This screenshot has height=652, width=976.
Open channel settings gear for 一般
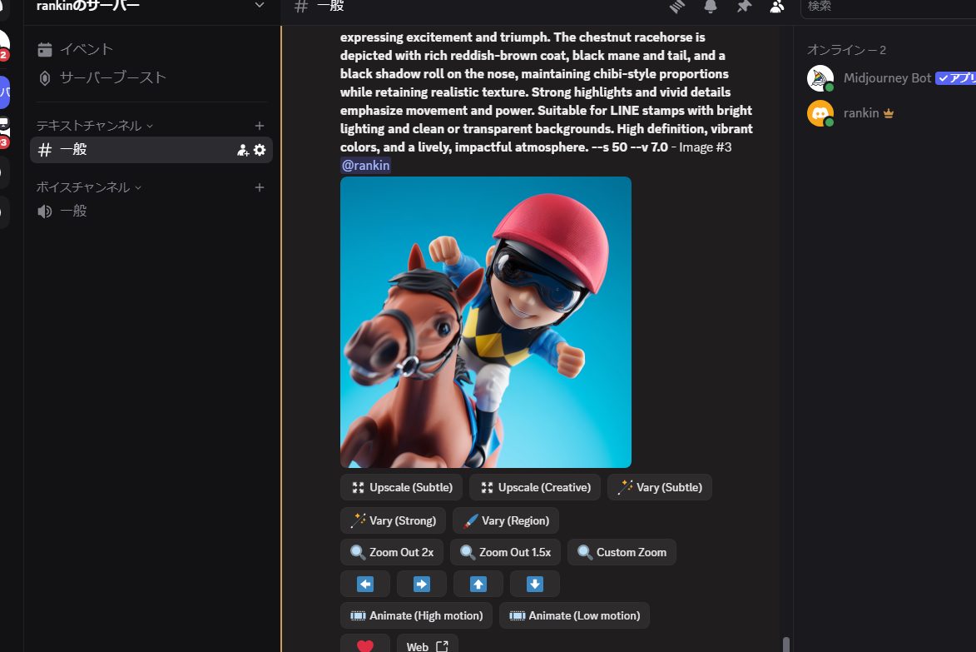[260, 150]
